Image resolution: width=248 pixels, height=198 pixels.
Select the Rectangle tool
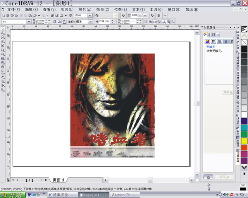(3, 50)
